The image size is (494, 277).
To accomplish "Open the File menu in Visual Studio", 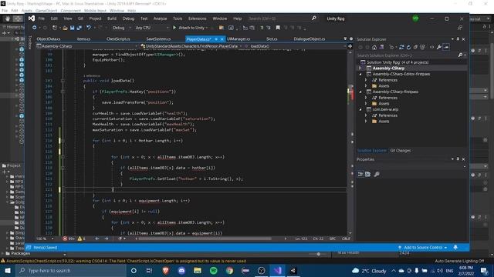I will pyautogui.click(x=41, y=18).
